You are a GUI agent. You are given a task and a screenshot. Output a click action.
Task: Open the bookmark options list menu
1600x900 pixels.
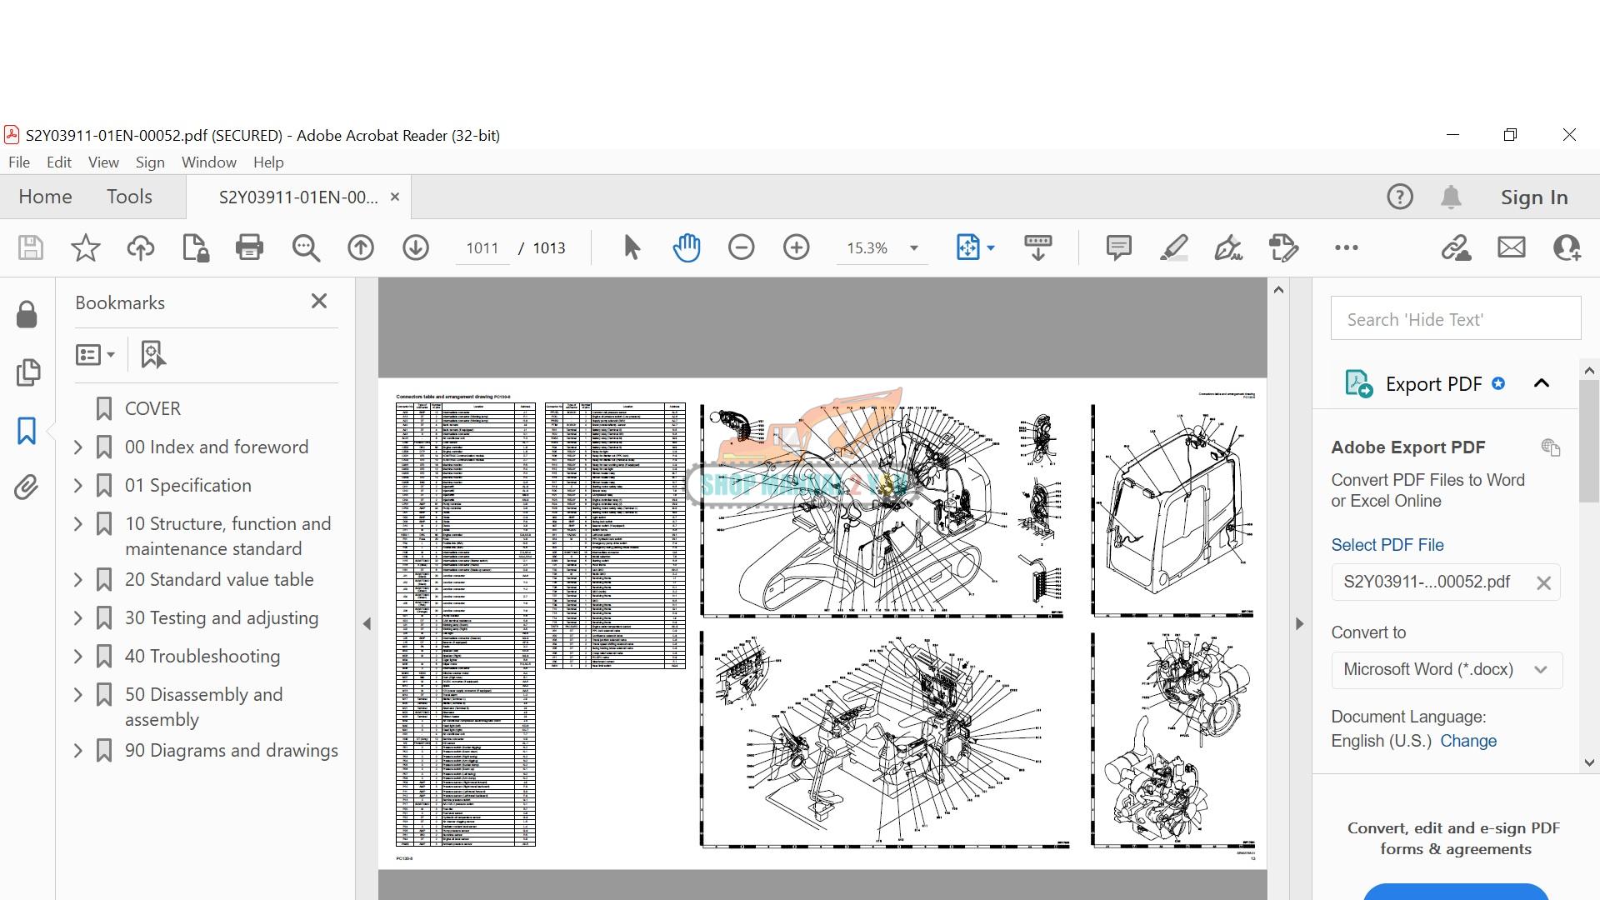pyautogui.click(x=95, y=355)
